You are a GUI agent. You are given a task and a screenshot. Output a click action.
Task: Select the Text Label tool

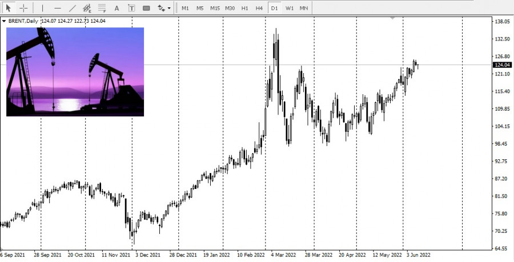tap(131, 8)
